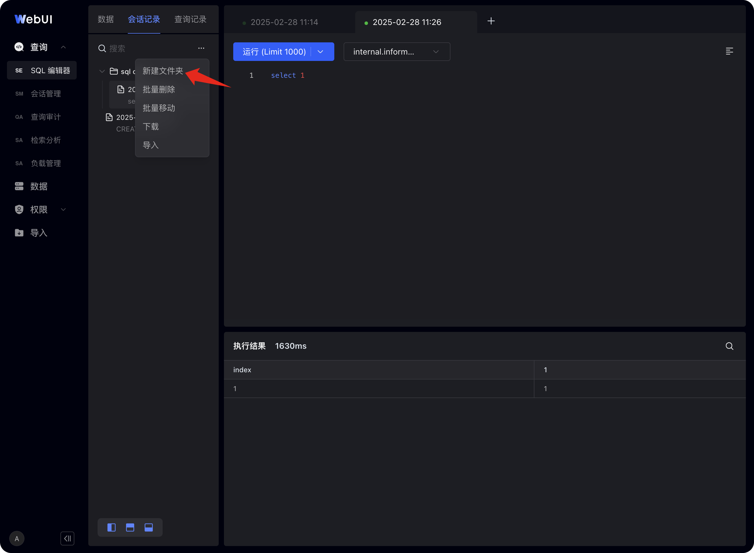Click the search magnifier icon in panel
This screenshot has height=553, width=754.
[x=102, y=48]
